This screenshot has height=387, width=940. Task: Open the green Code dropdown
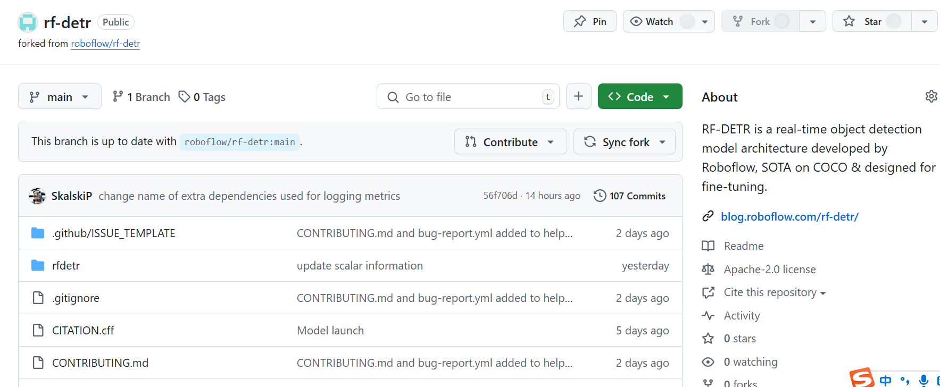pyautogui.click(x=640, y=96)
